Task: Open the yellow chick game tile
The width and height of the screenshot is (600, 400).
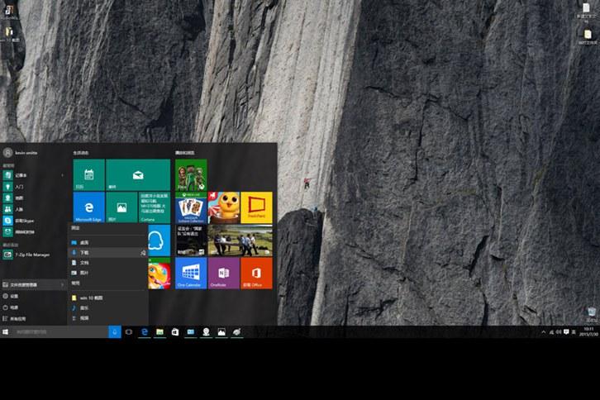Action: [224, 207]
